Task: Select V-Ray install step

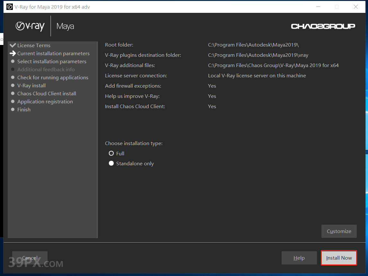Action: pyautogui.click(x=31, y=86)
